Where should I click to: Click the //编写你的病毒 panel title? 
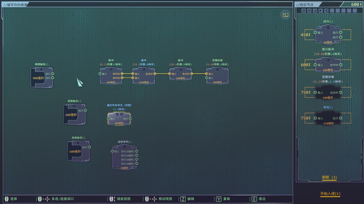16,5
